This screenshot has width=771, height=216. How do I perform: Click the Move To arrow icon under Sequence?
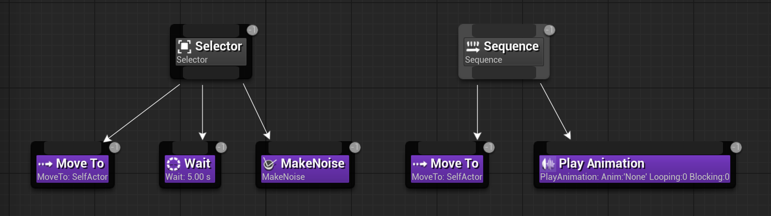[x=420, y=164]
